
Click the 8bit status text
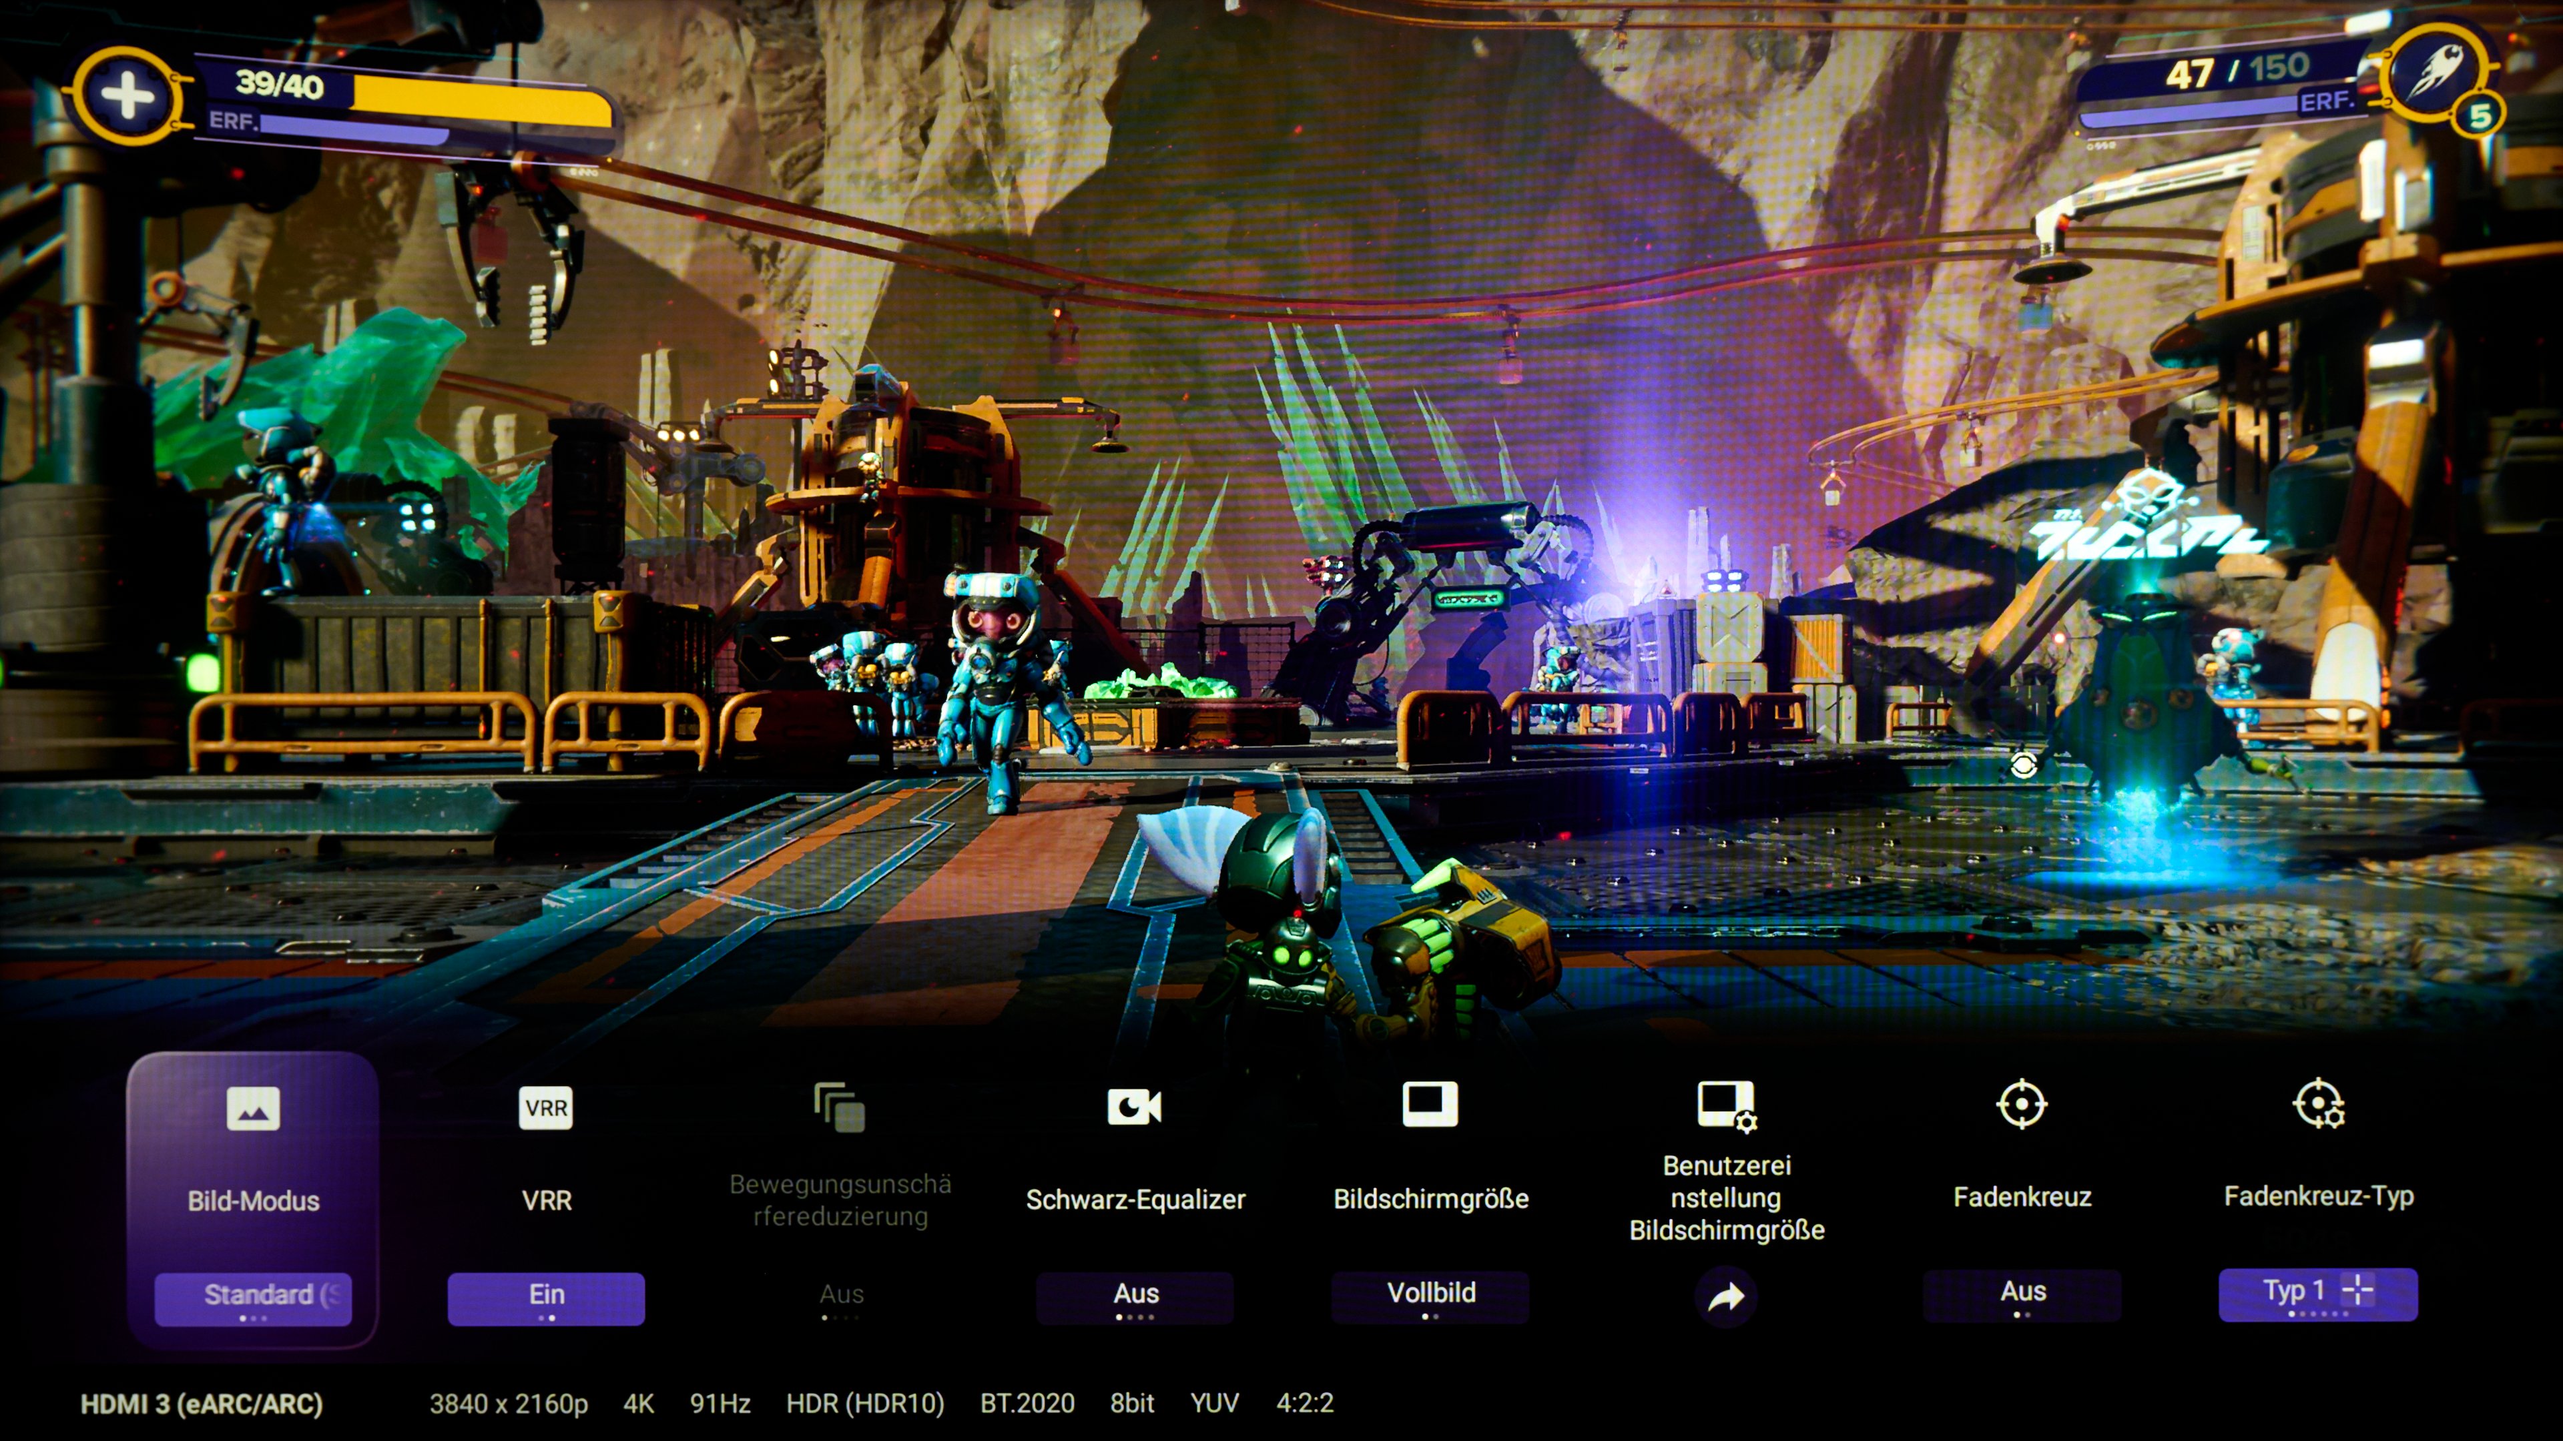1132,1403
